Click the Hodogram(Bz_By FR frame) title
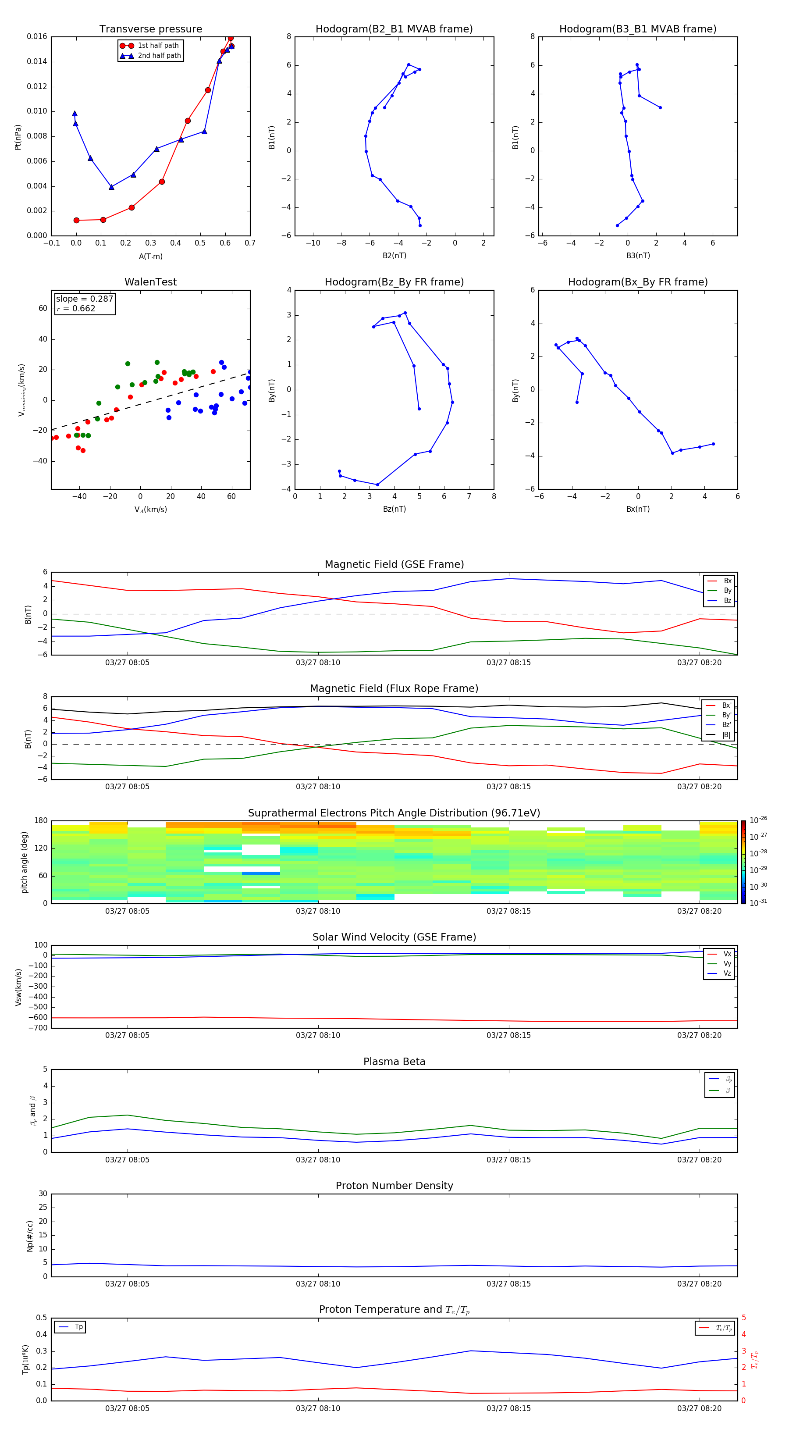Screen dimensions: 789x1447 pyautogui.click(x=394, y=282)
